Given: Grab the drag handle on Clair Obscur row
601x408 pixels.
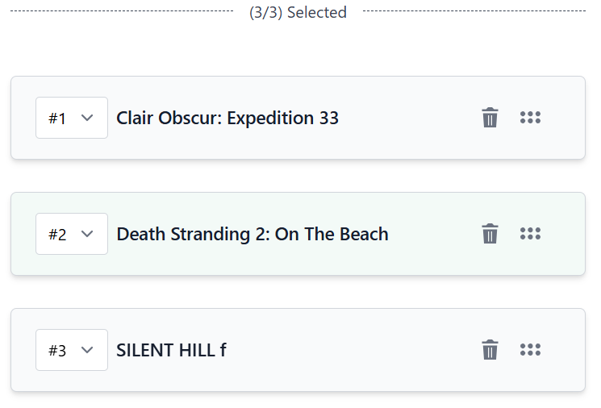Looking at the screenshot, I should click(x=530, y=118).
